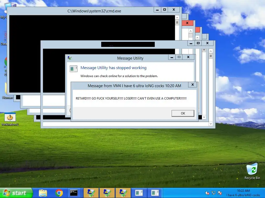
Task: Click the muted volume tray icon
Action: point(207,193)
